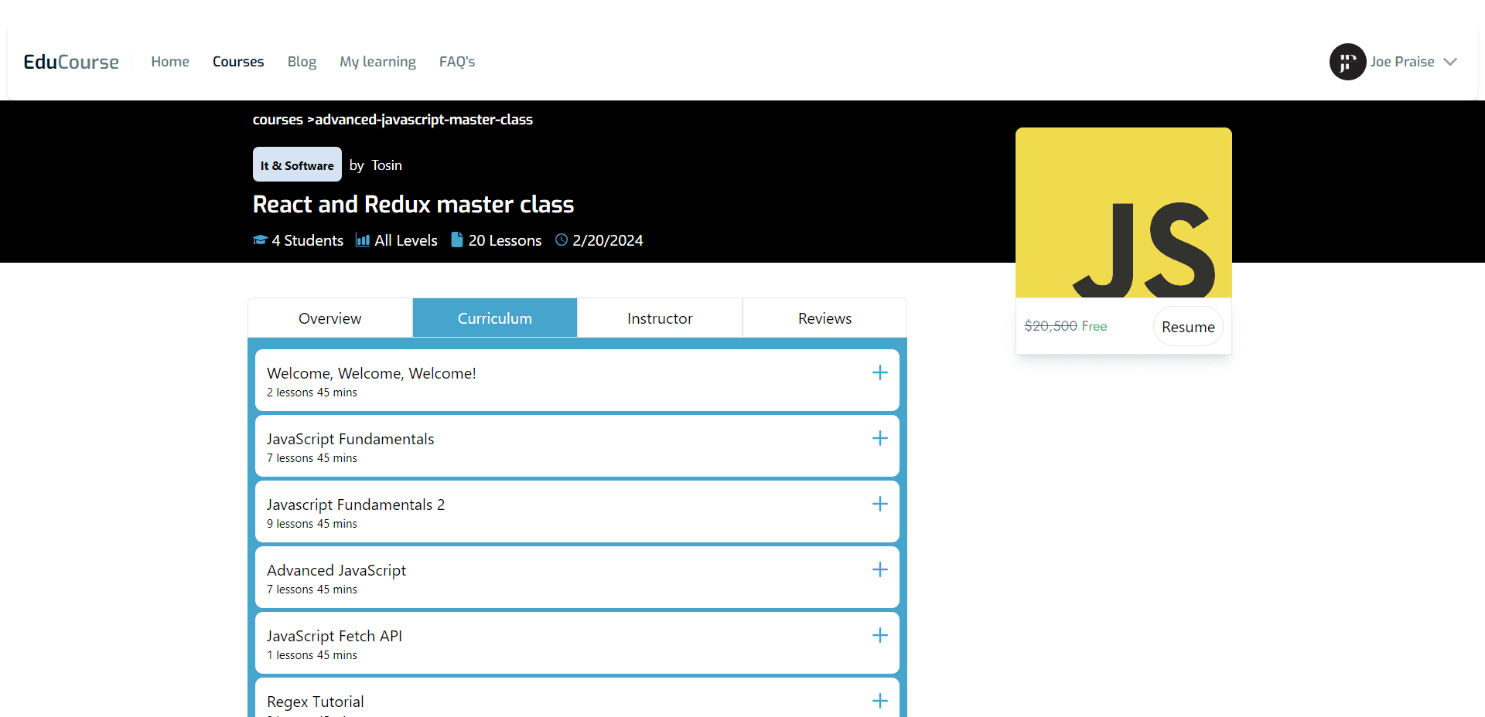Click the lessons document icon

457,240
